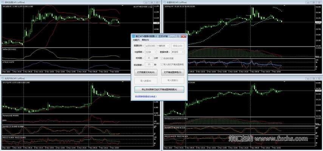
Task: Maximize the Parabolic SAR chart window
Action: click(314, 2)
